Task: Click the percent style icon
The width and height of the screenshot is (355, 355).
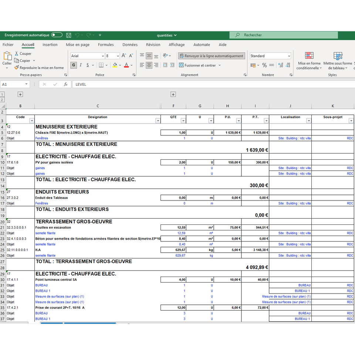Action: 264,65
